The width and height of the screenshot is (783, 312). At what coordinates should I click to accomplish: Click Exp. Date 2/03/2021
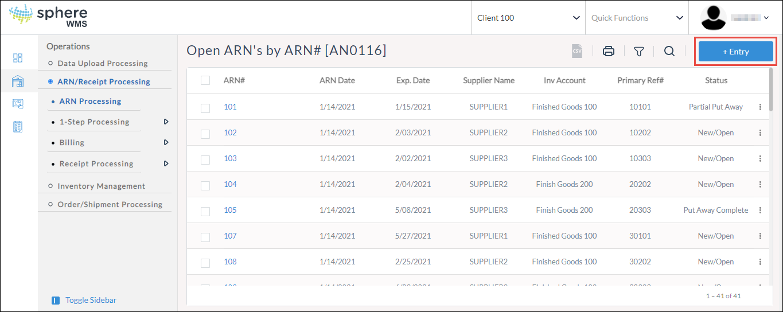[x=413, y=132]
